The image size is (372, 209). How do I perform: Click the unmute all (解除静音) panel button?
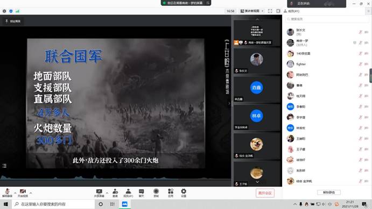pos(329,192)
